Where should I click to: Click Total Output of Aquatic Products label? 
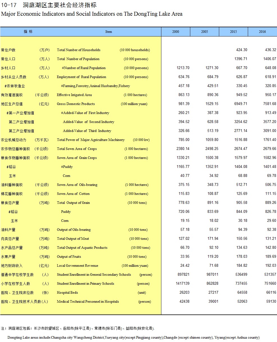coord(82,248)
